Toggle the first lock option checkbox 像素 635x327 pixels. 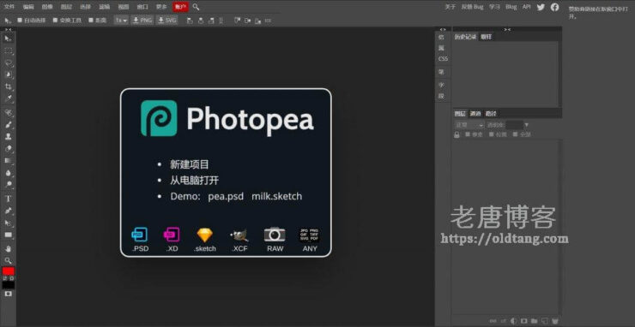tap(468, 134)
